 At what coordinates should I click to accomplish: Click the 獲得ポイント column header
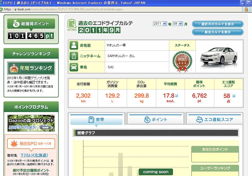[x=199, y=84]
